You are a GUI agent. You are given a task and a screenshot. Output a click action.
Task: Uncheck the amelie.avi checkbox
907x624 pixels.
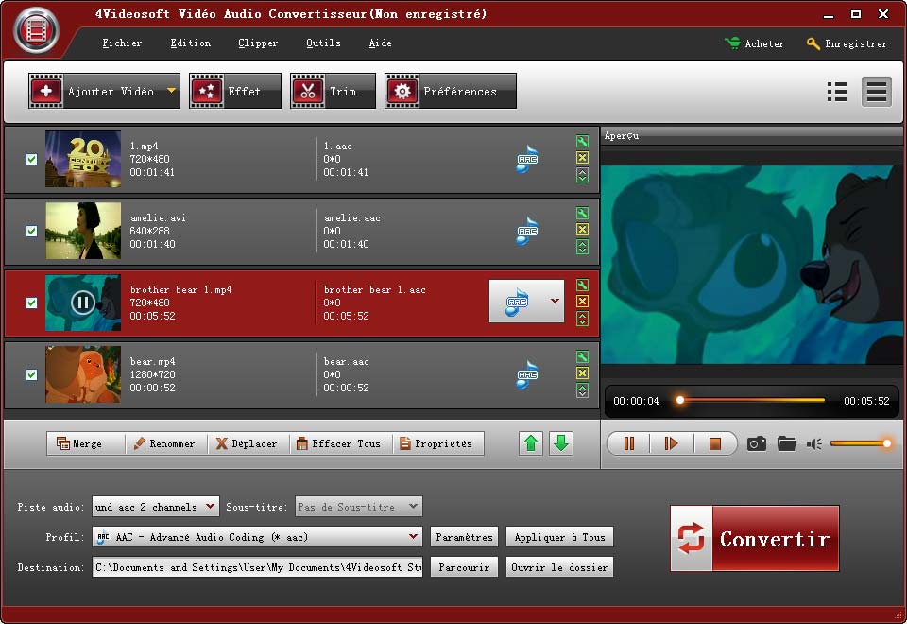[31, 231]
